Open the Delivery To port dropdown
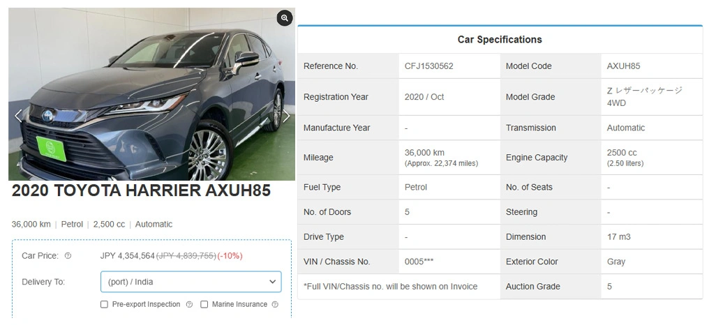This screenshot has width=716, height=325. click(191, 282)
